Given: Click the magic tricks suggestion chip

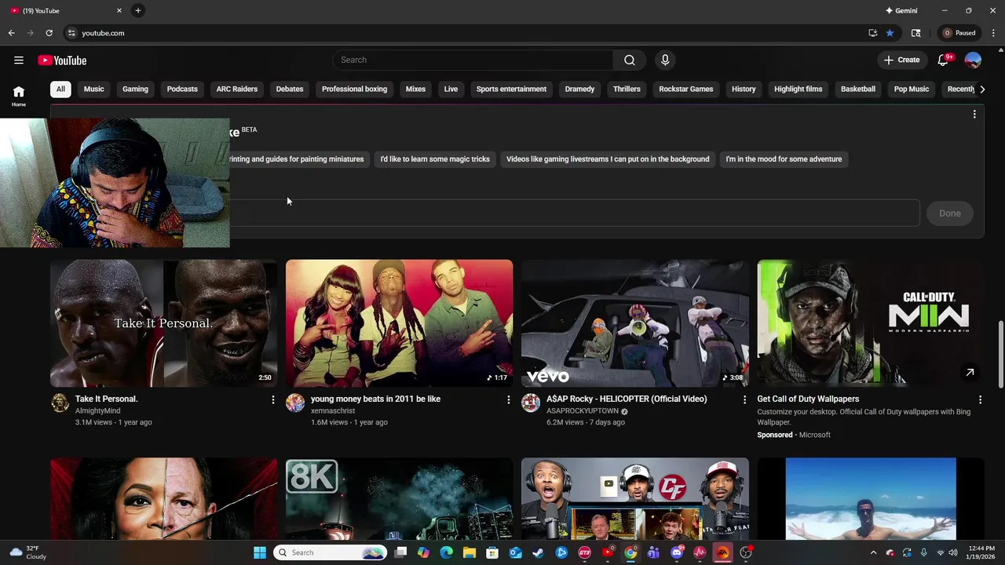Looking at the screenshot, I should tap(435, 159).
